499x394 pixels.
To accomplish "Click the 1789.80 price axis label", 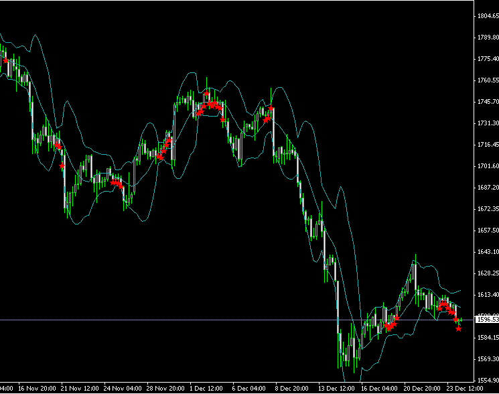I will (x=488, y=38).
